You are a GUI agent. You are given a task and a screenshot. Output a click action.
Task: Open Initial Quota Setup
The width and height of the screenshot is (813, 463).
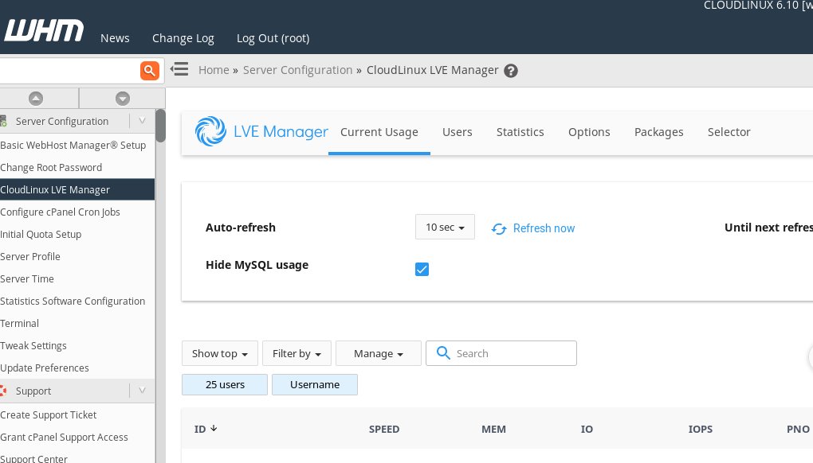click(41, 234)
